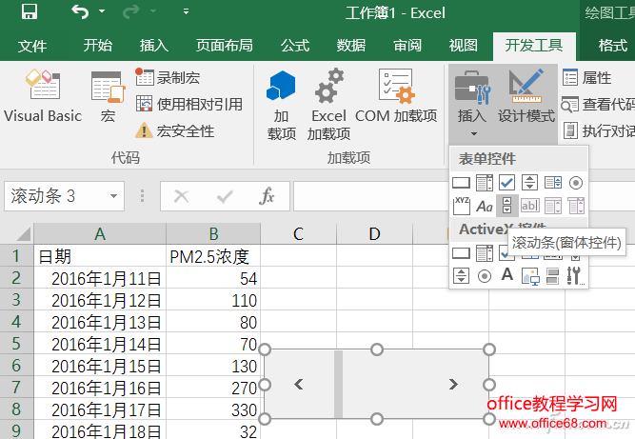This screenshot has width=635, height=439.
Task: Pick the ActiveX Spin Button control
Action: pos(461,276)
